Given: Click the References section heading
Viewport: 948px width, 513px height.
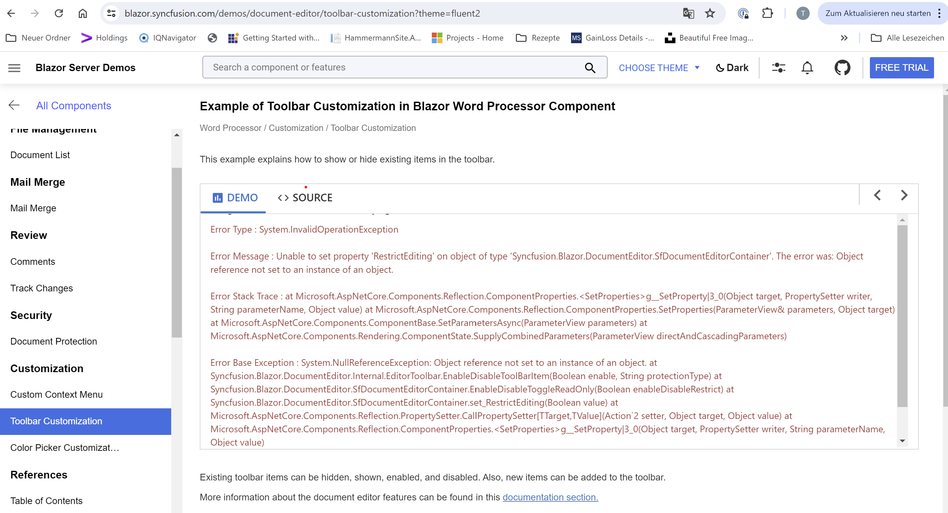Looking at the screenshot, I should tap(39, 474).
